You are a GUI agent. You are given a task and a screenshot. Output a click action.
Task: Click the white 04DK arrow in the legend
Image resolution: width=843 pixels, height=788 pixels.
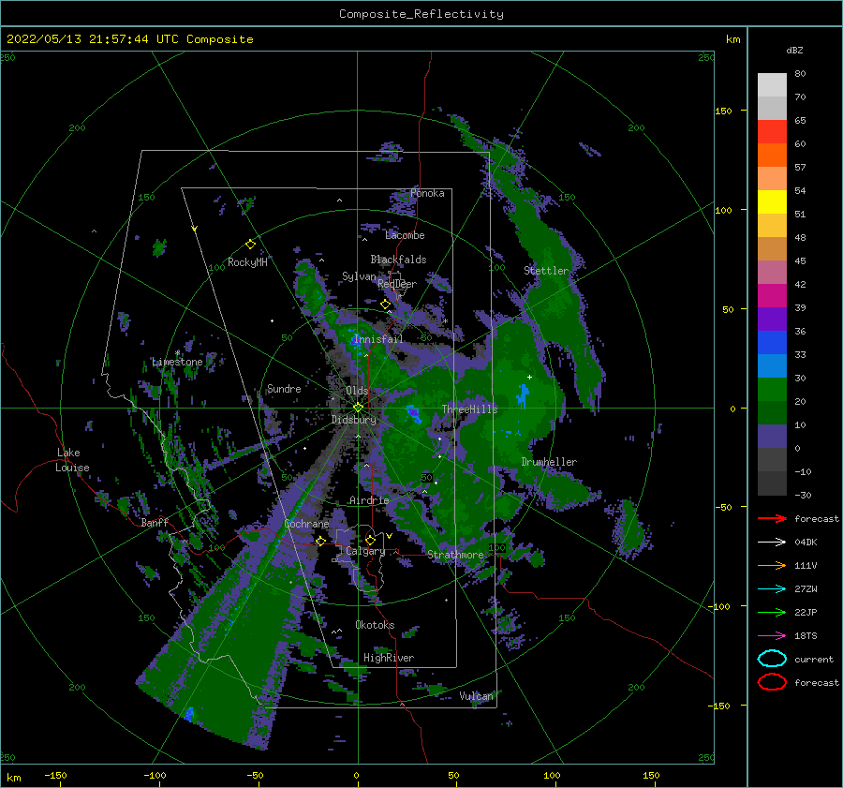coord(772,543)
